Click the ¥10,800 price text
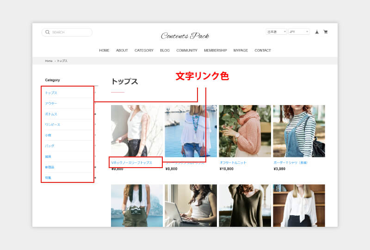 pos(227,169)
